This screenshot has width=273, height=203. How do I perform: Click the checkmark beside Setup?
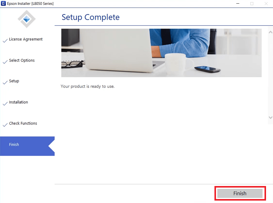(5, 82)
